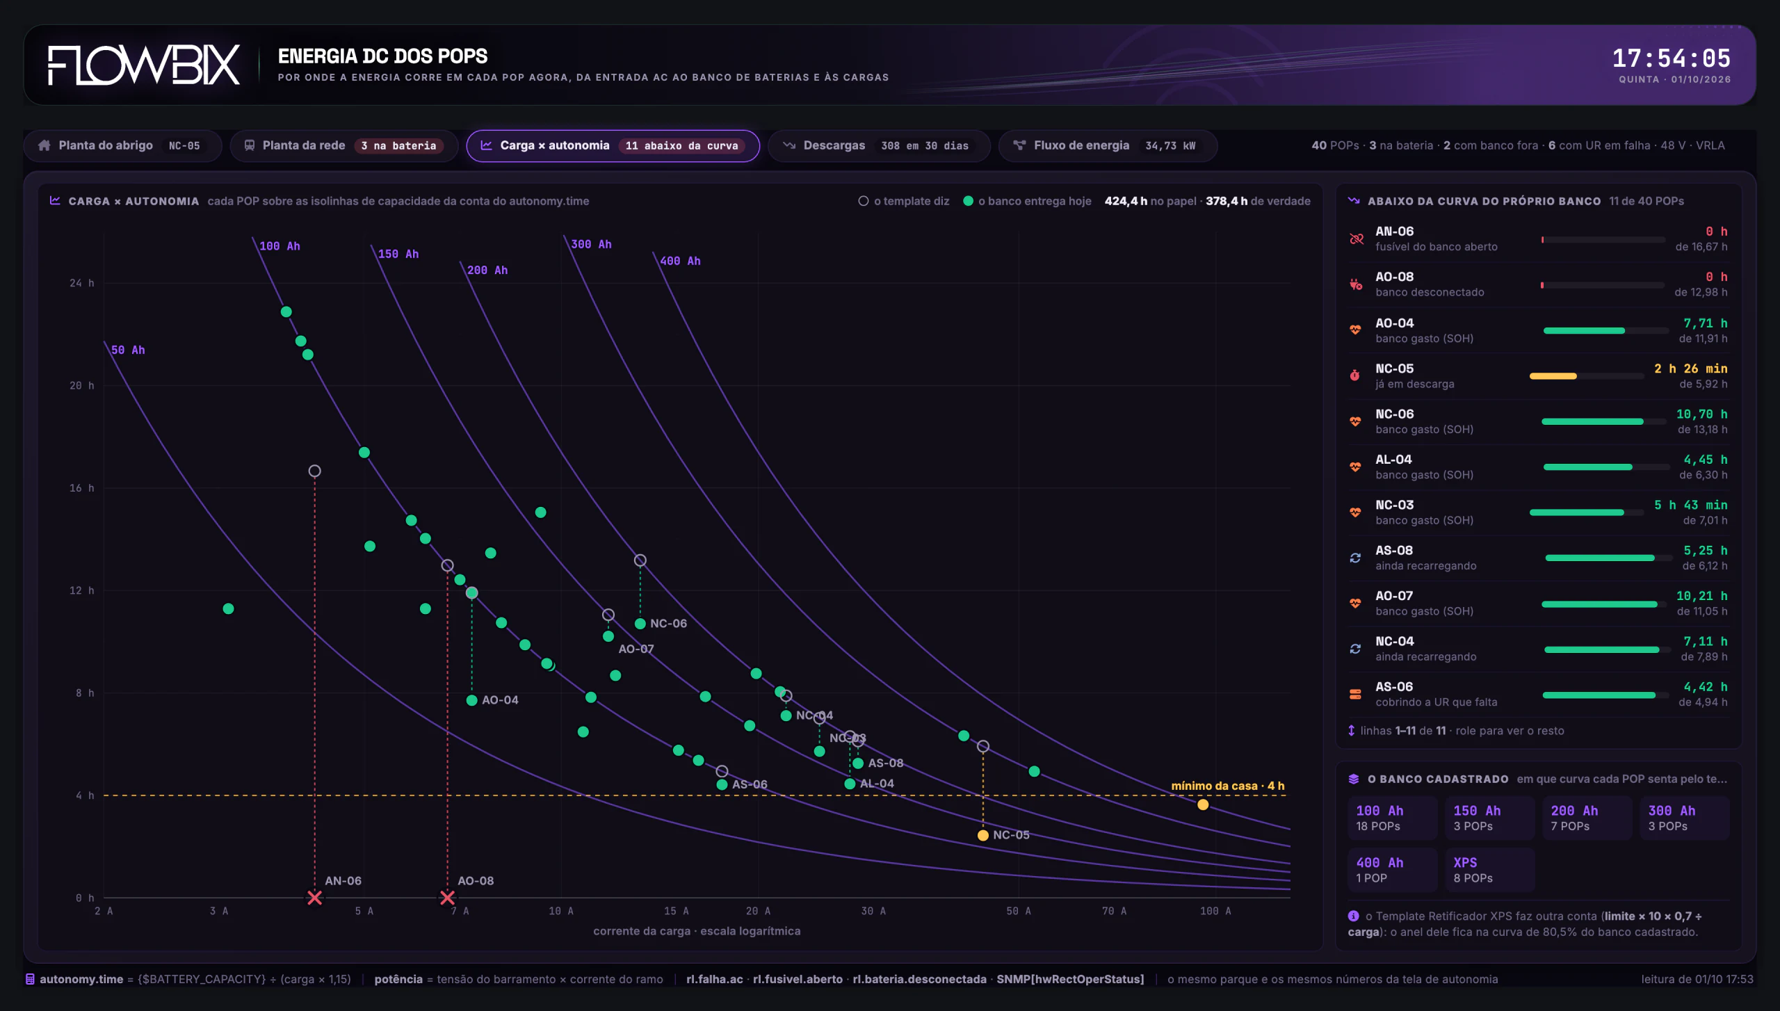Select the 200 Ah 7 POPs card
This screenshot has height=1011, width=1780.
coord(1587,818)
